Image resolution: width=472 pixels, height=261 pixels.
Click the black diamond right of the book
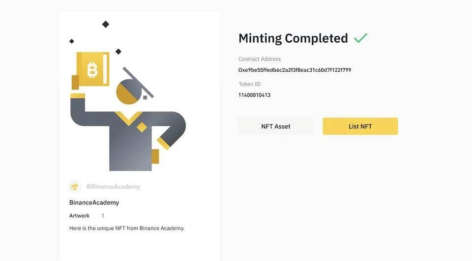point(118,52)
